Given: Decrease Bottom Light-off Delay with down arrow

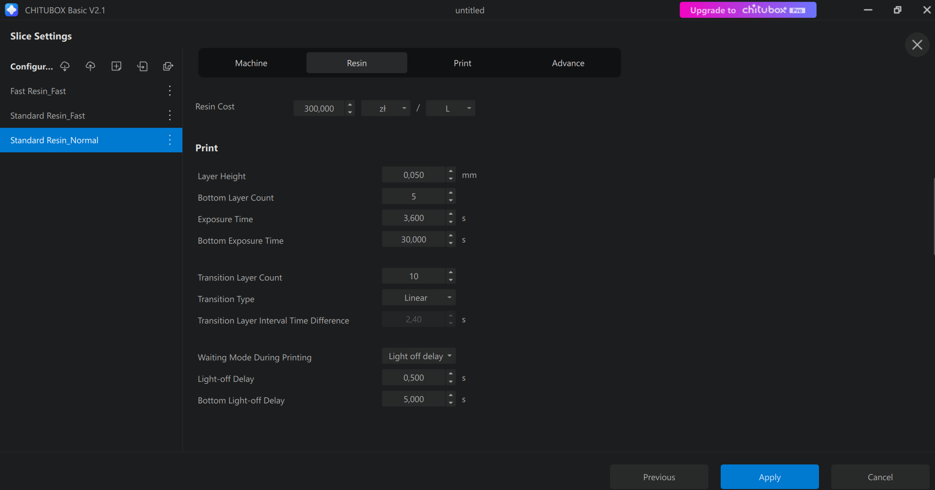Looking at the screenshot, I should pyautogui.click(x=451, y=403).
